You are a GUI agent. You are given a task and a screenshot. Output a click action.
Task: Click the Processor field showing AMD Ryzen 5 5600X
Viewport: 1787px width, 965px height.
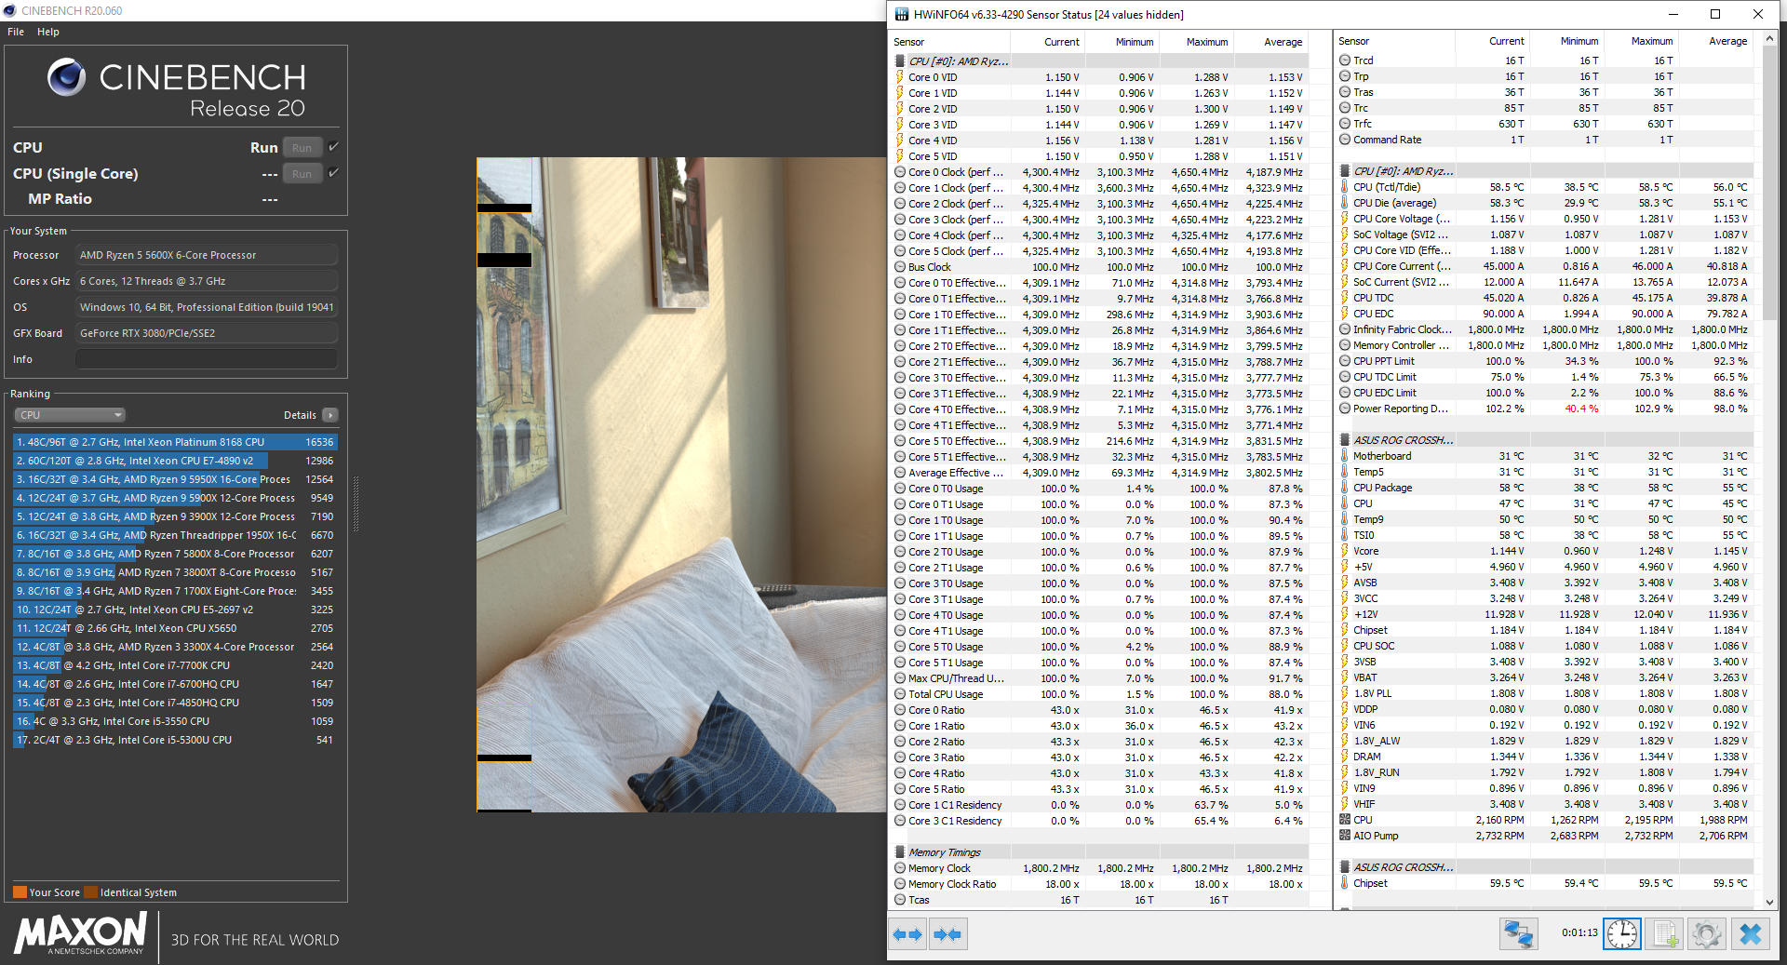click(x=207, y=255)
